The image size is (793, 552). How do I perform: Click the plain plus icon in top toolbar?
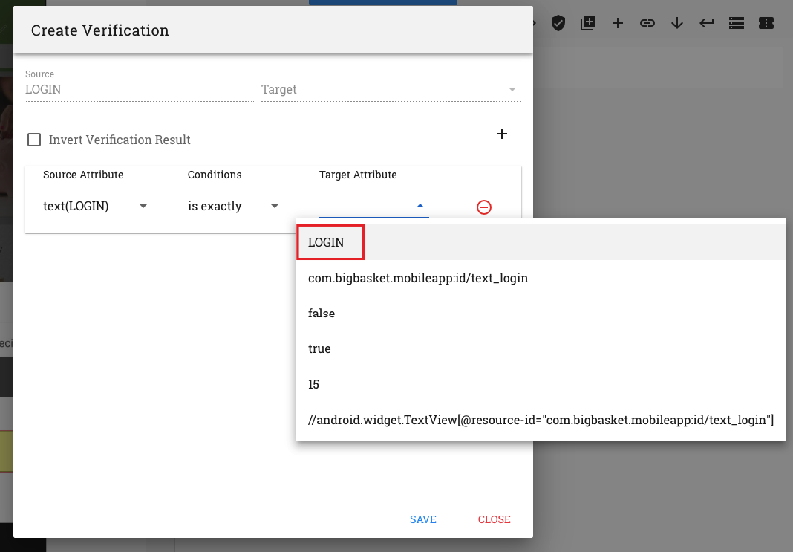pyautogui.click(x=618, y=23)
